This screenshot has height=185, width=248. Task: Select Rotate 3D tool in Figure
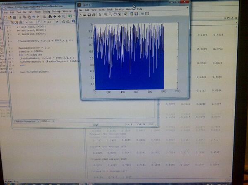(x=120, y=14)
